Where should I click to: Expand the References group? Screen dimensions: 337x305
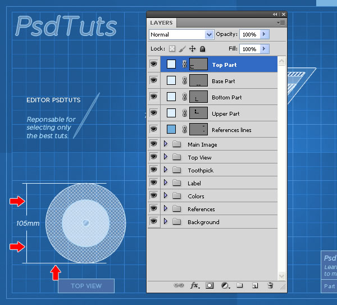coord(165,208)
